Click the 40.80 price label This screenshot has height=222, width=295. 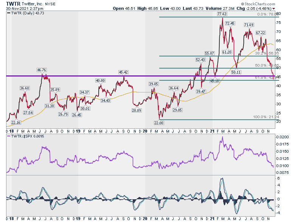100,80
